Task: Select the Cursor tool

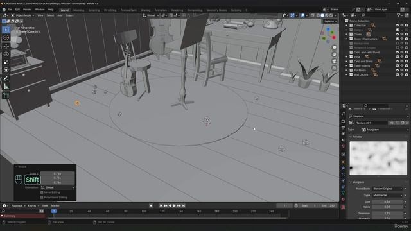Action: click(6, 38)
